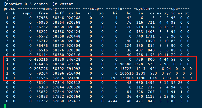
Task: Click the free value "77988"
Action: pyautogui.click(x=42, y=18)
